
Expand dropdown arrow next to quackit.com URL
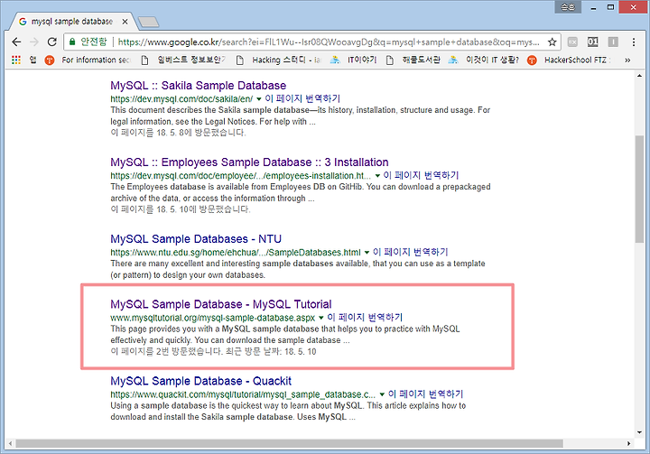coord(382,394)
